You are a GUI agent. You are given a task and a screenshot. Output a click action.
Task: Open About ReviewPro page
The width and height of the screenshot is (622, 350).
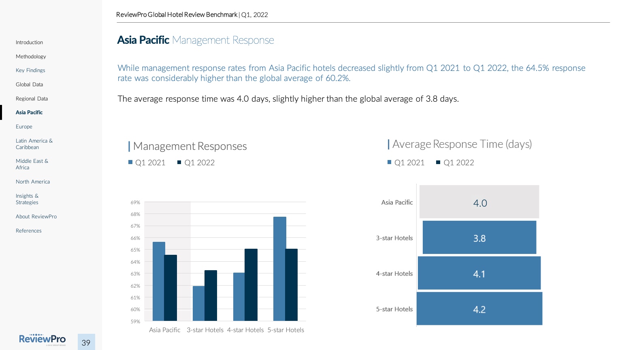tap(36, 217)
